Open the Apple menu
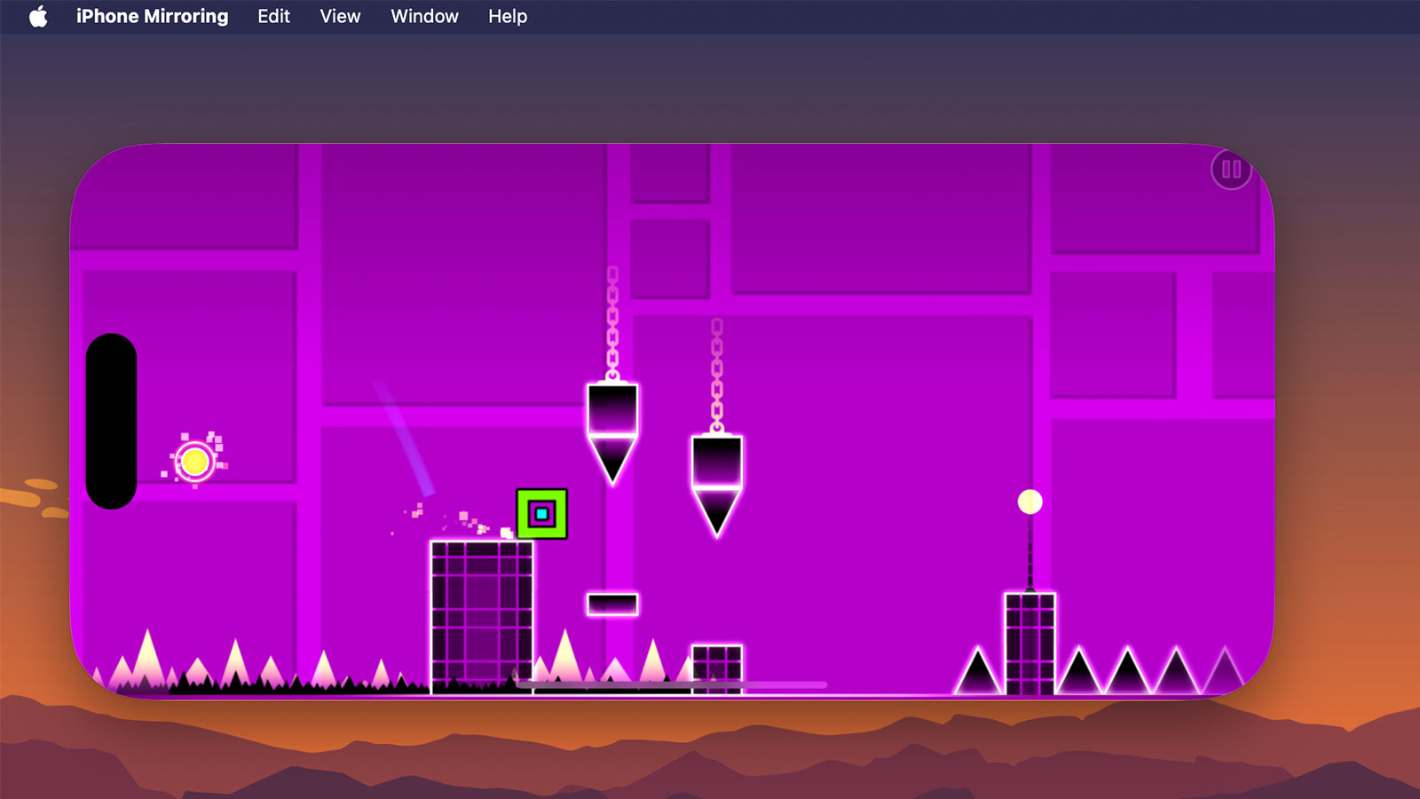Viewport: 1420px width, 799px height. tap(38, 16)
